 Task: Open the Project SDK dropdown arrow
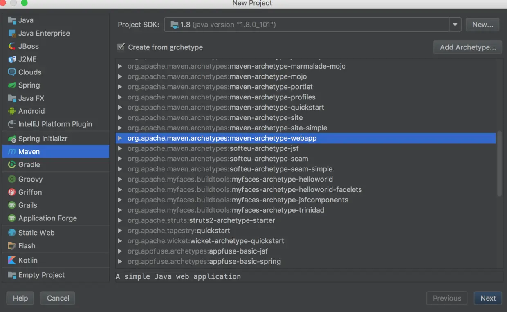(455, 25)
